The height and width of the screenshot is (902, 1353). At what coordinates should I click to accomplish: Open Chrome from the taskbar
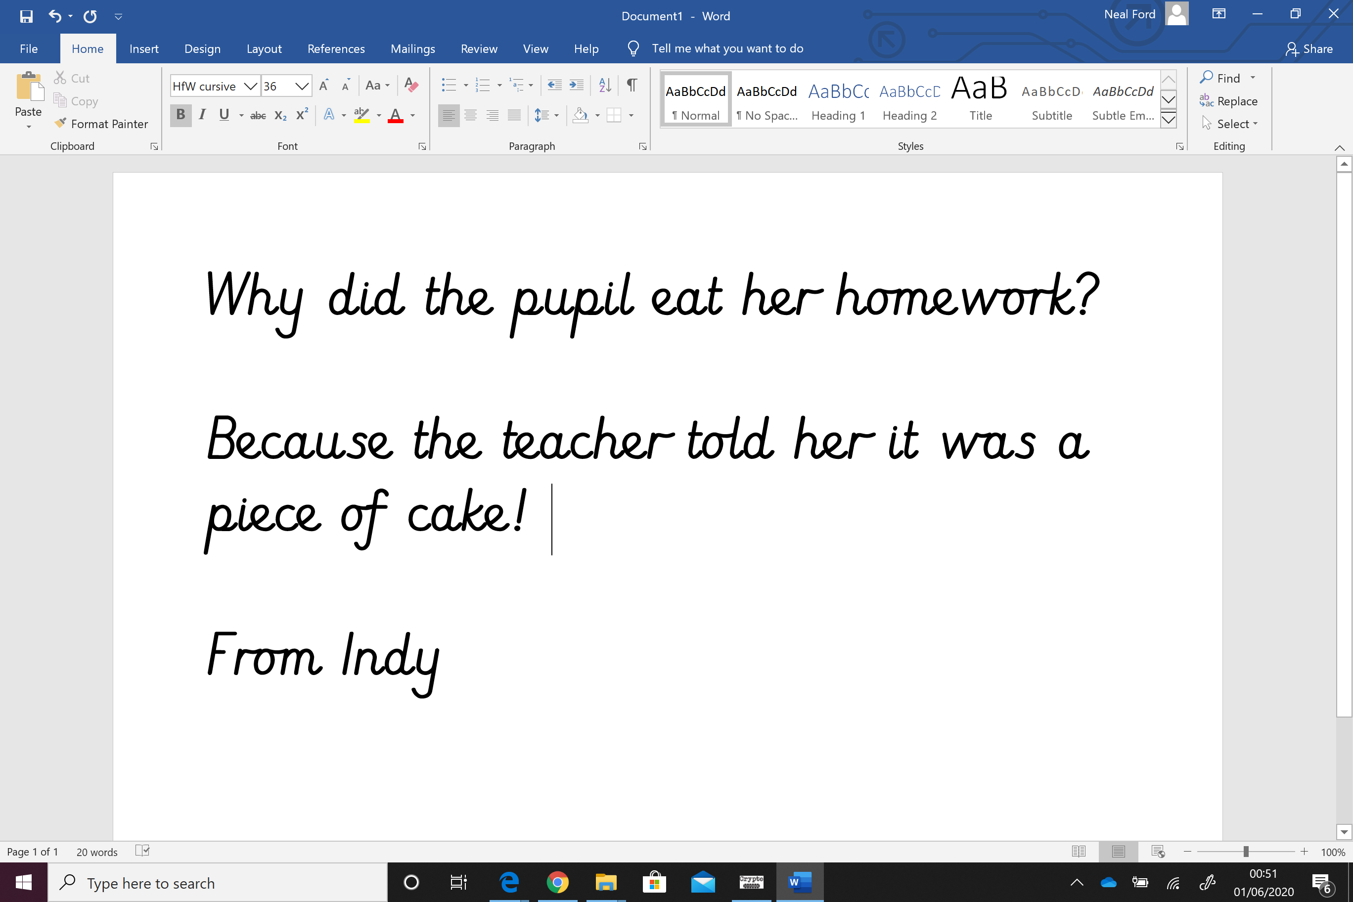(x=557, y=882)
